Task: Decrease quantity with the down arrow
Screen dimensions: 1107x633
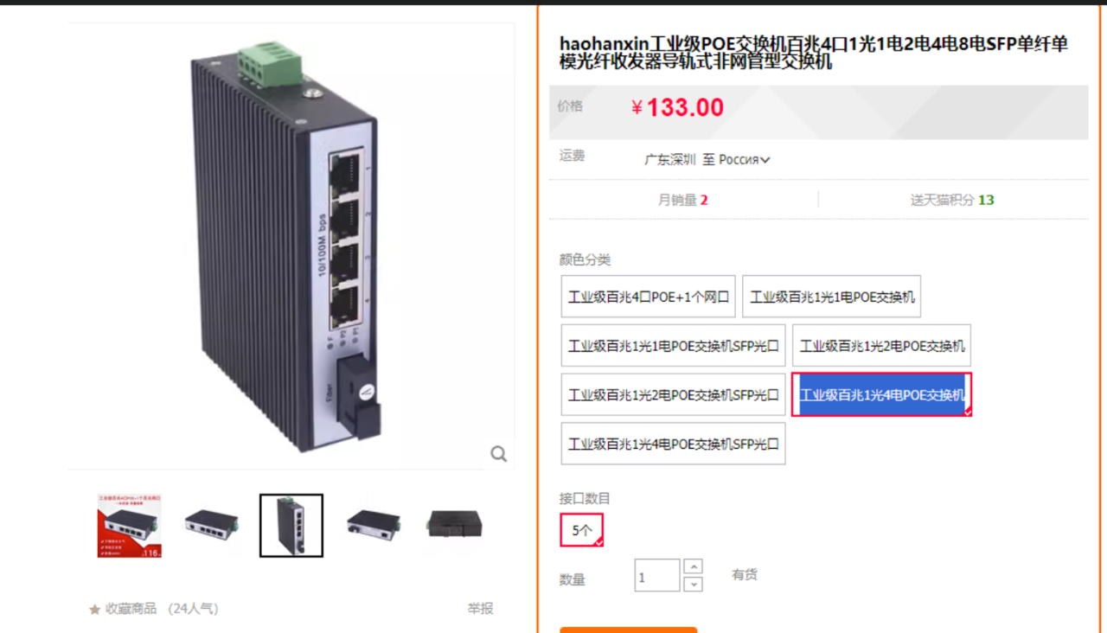Action: pos(693,585)
